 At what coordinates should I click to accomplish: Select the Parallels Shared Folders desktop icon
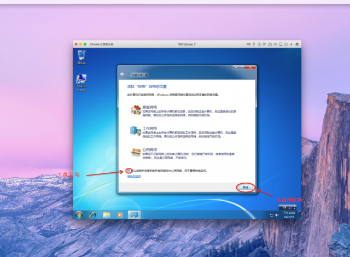coord(81,83)
